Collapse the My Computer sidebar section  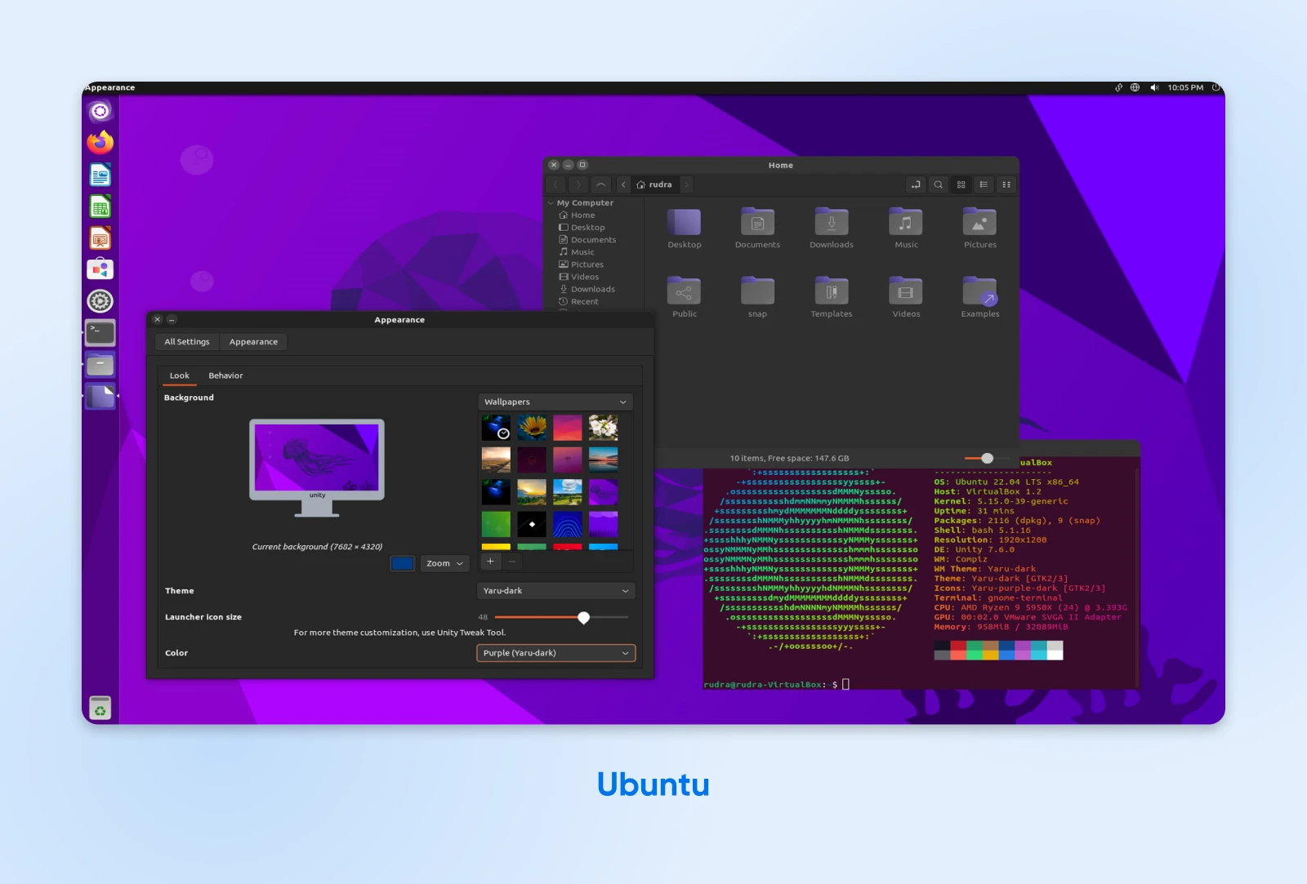pos(551,203)
